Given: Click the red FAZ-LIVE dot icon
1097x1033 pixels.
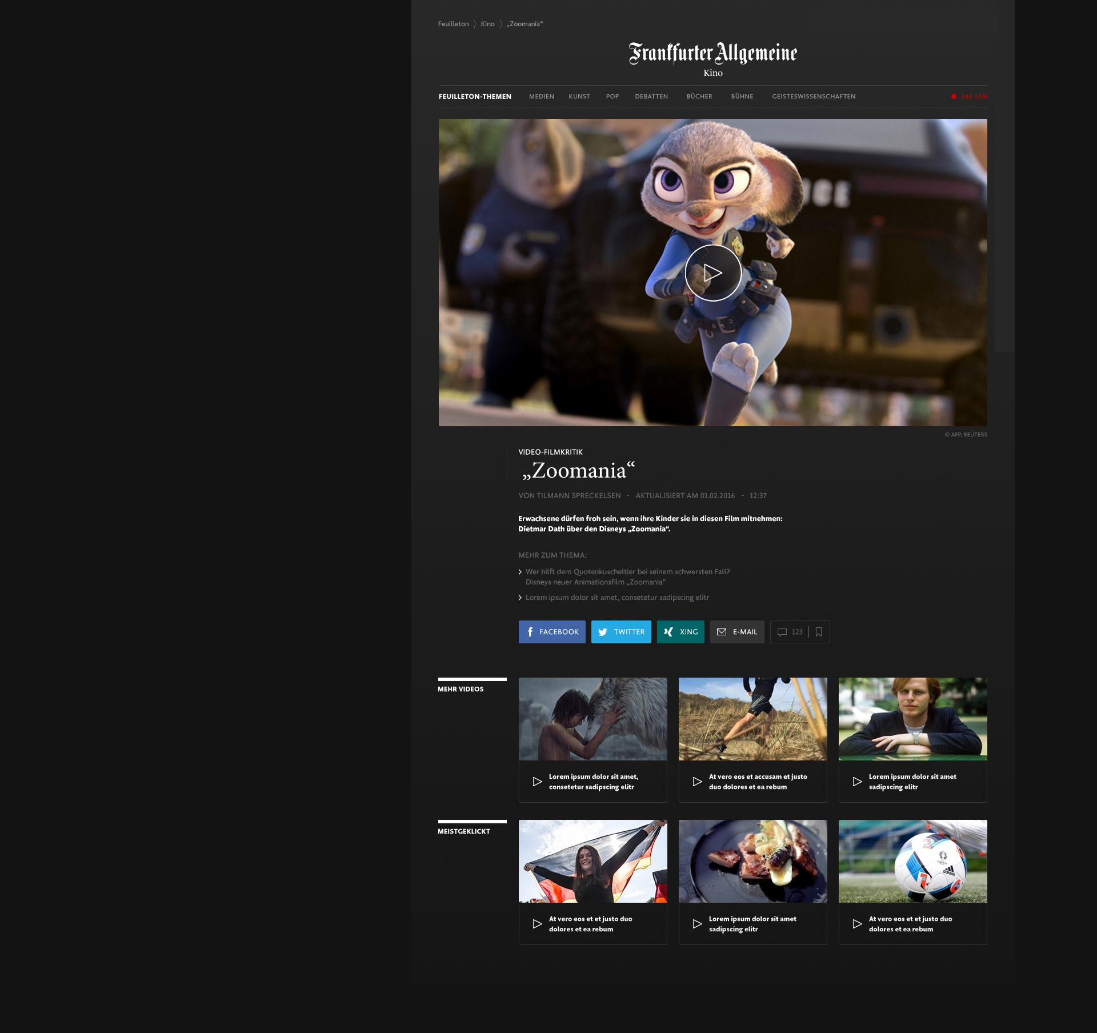Looking at the screenshot, I should point(954,97).
